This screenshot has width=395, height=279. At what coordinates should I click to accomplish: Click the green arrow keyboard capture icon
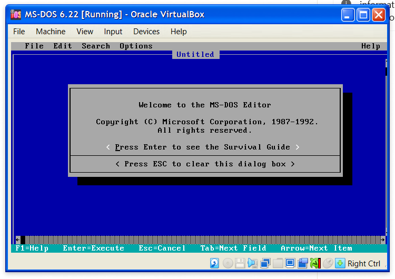(x=340, y=263)
